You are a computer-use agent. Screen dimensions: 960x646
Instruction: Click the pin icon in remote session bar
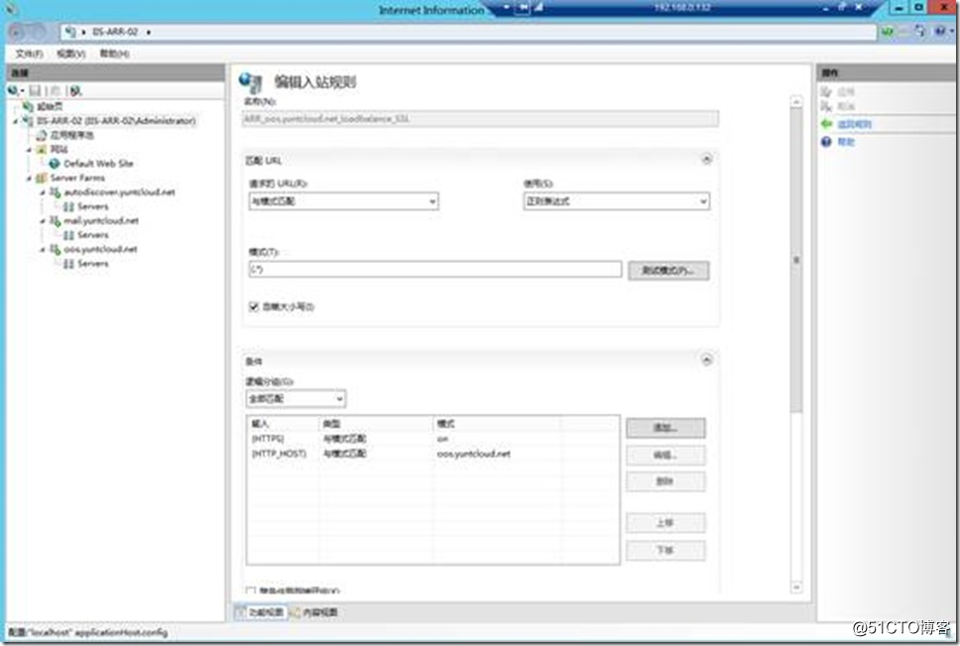click(x=523, y=7)
